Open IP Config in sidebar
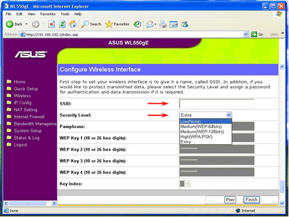 [x=23, y=103]
